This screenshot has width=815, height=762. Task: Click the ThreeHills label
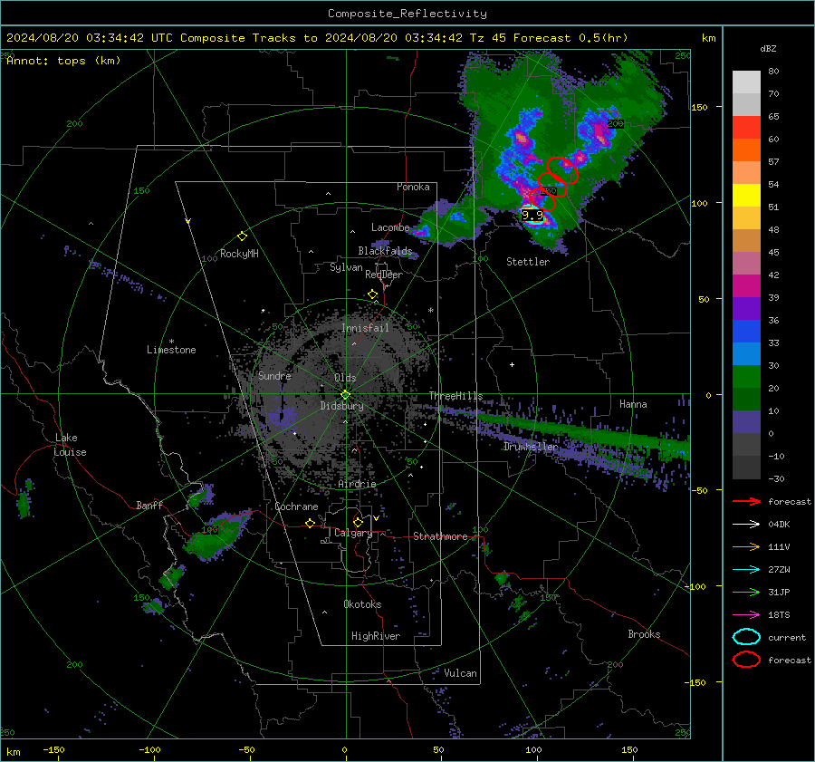[x=455, y=396]
